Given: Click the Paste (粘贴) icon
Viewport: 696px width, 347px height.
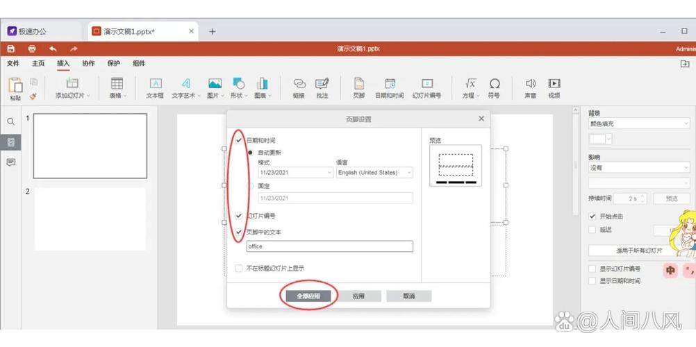Looking at the screenshot, I should click(x=15, y=85).
